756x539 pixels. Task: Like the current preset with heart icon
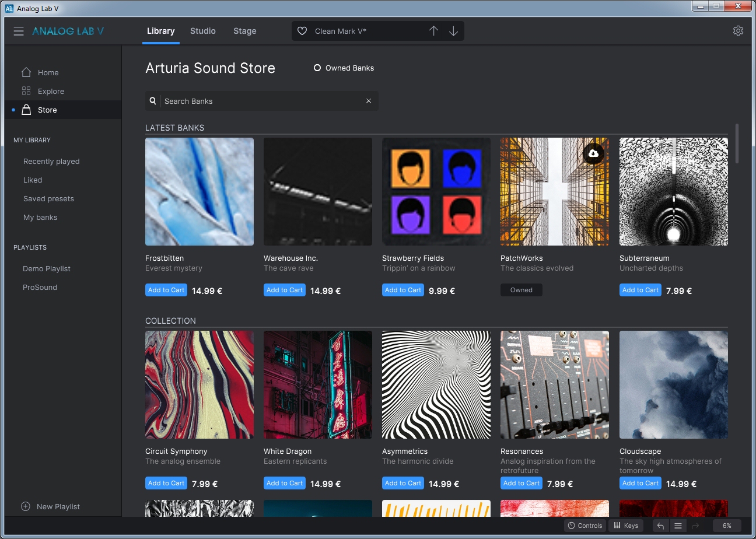click(302, 32)
